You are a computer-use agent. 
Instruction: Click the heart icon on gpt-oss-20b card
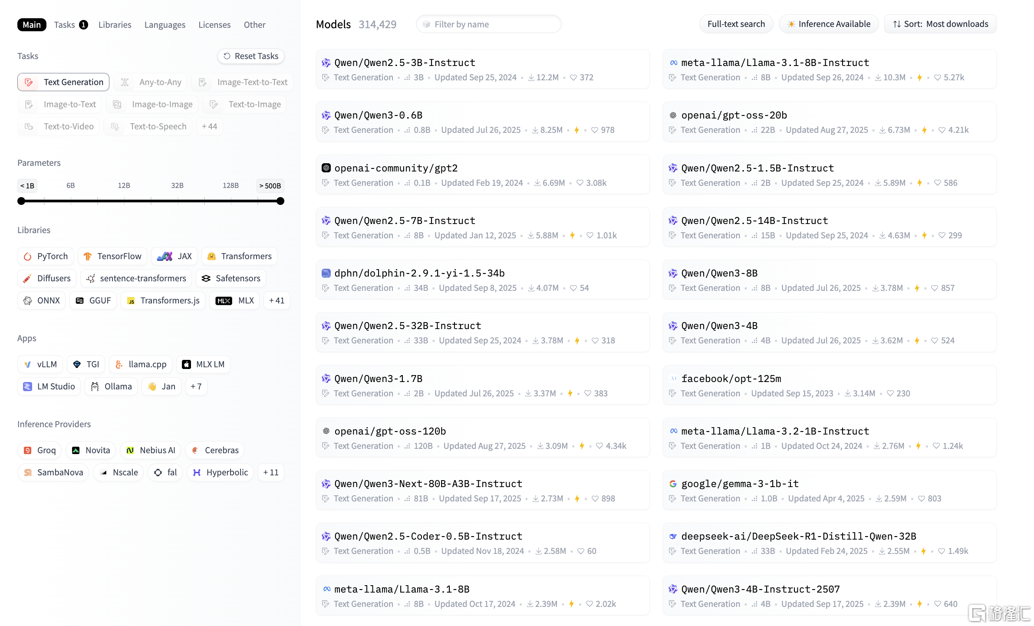pos(942,130)
